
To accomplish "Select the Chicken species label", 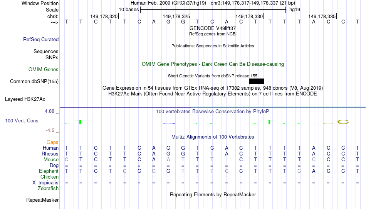I will [49, 177].
